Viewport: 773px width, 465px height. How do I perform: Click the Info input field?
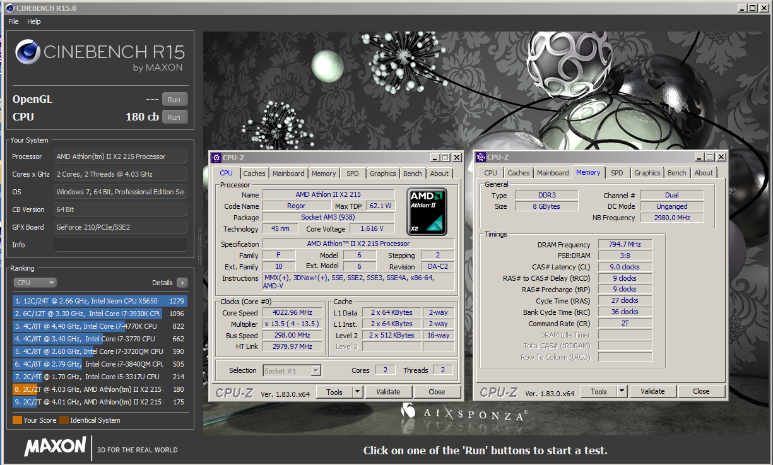pos(120,245)
